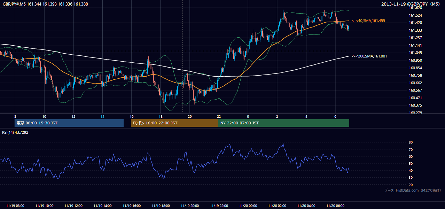This screenshot has width=445, height=209.
Task: Click the 11/20 06:00 time label
Action: [x=335, y=206]
